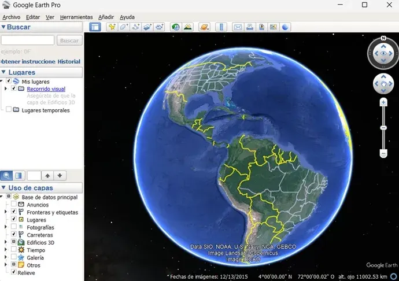Disable the Fronteras y etiquetas layer
Screen dimensions: 399x281
point(14,212)
